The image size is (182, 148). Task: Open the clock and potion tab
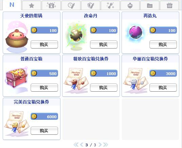[x=71, y=5]
